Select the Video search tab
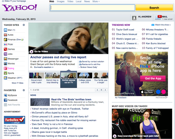Image resolution: width=175 pixels, height=139 pixels. [x=70, y=1]
